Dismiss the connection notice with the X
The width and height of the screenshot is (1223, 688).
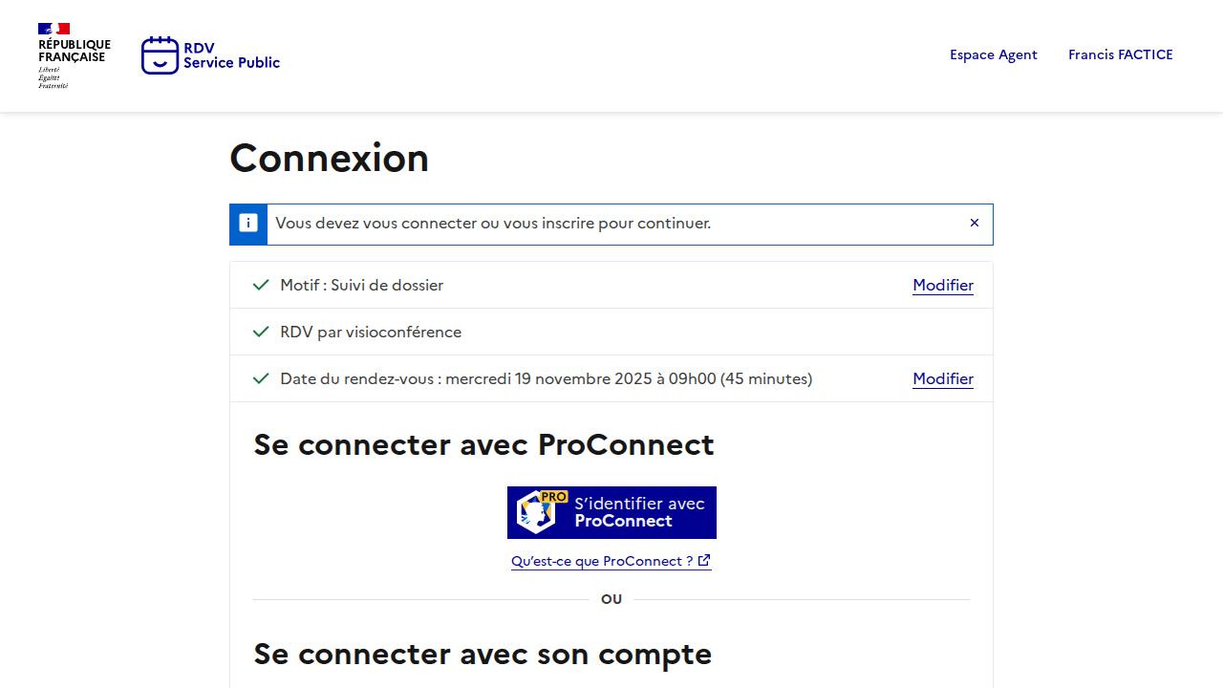click(975, 224)
